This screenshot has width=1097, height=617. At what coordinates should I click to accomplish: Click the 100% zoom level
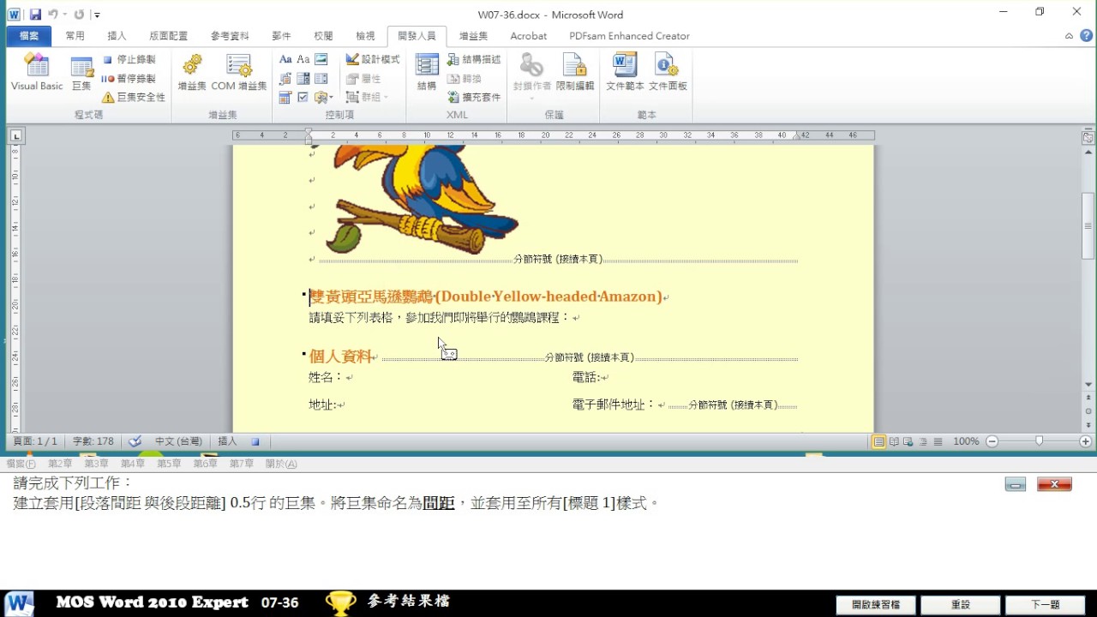[966, 441]
